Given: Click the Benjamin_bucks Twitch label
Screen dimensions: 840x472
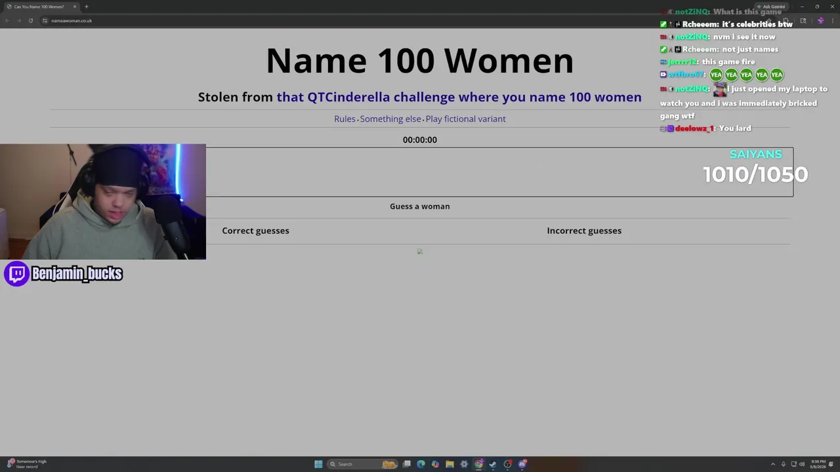Looking at the screenshot, I should point(64,273).
